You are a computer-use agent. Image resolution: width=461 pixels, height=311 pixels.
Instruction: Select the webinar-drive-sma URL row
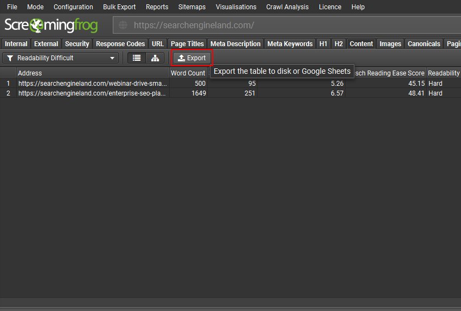coord(93,83)
